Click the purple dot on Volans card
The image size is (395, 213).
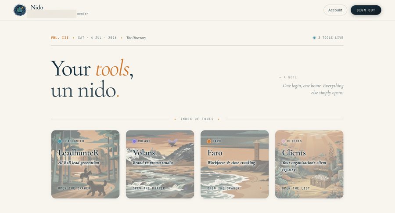click(134, 141)
